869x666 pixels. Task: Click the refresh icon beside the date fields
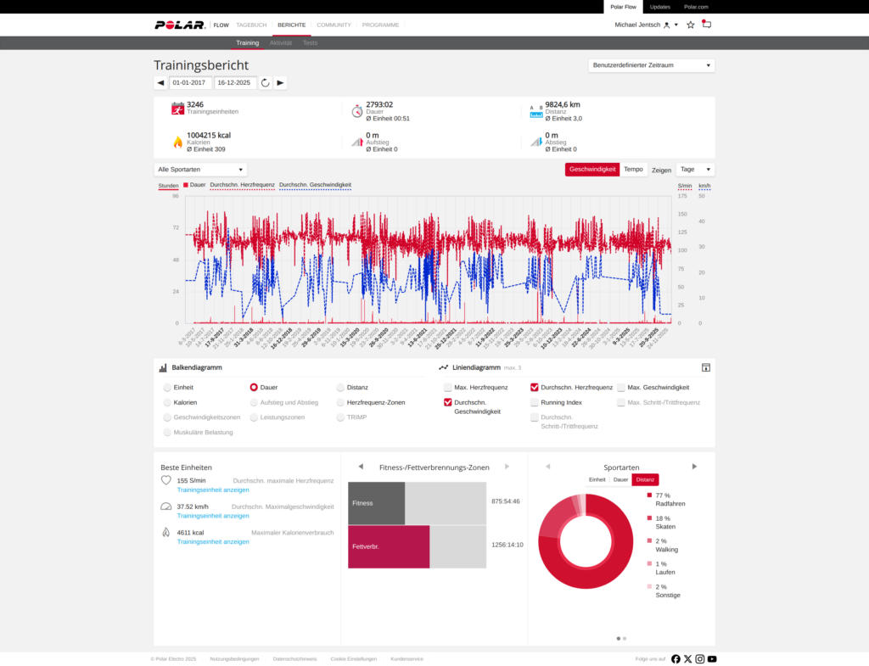pyautogui.click(x=266, y=83)
